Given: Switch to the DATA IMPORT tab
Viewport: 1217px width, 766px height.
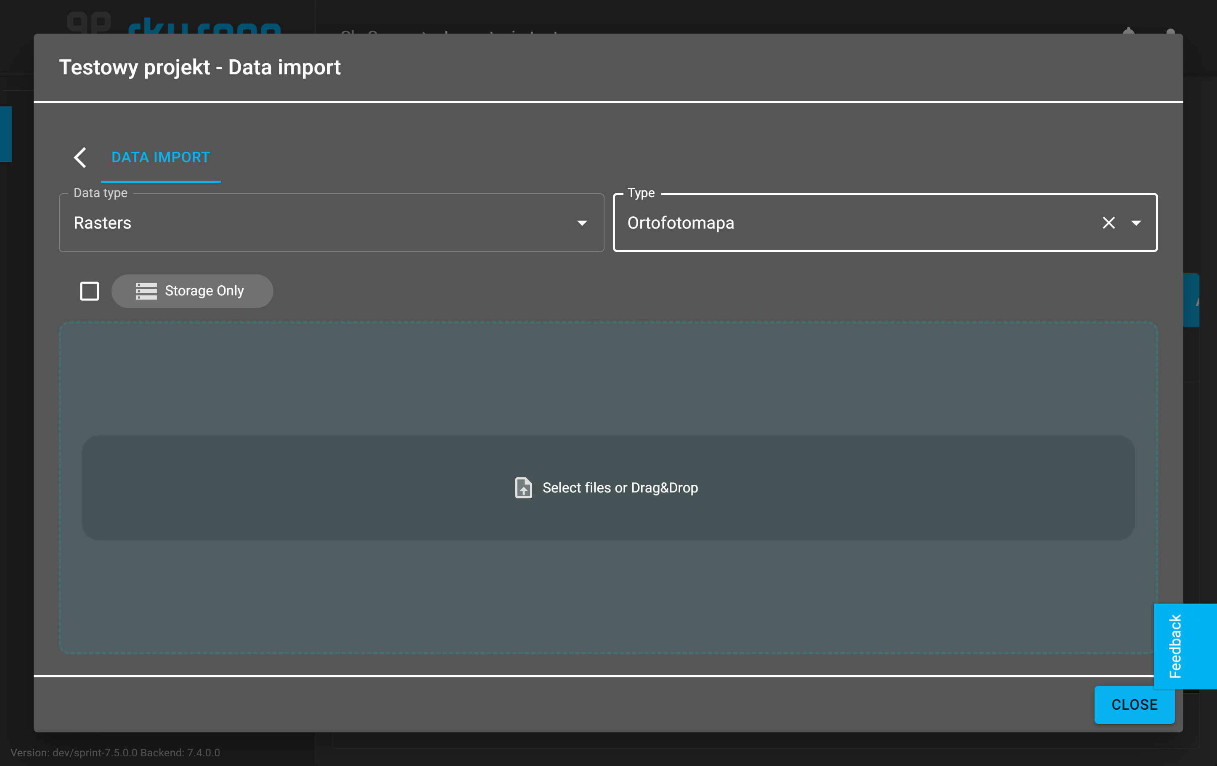Looking at the screenshot, I should (160, 158).
